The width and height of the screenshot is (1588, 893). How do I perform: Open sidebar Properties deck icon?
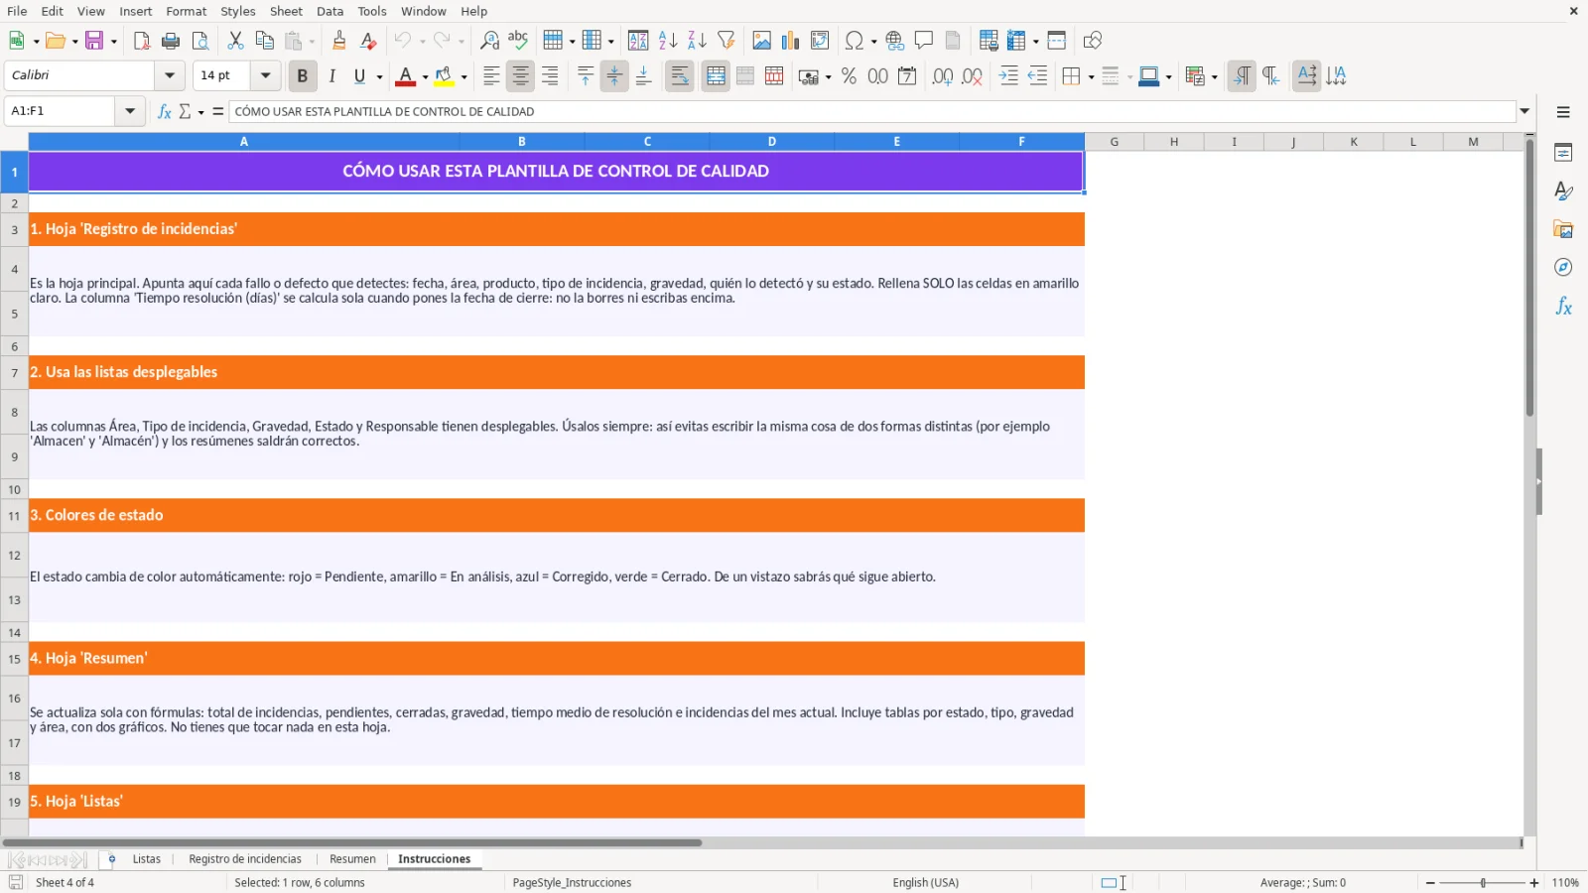coord(1563,153)
